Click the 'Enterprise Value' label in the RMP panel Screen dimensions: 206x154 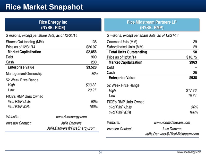(x=122, y=78)
